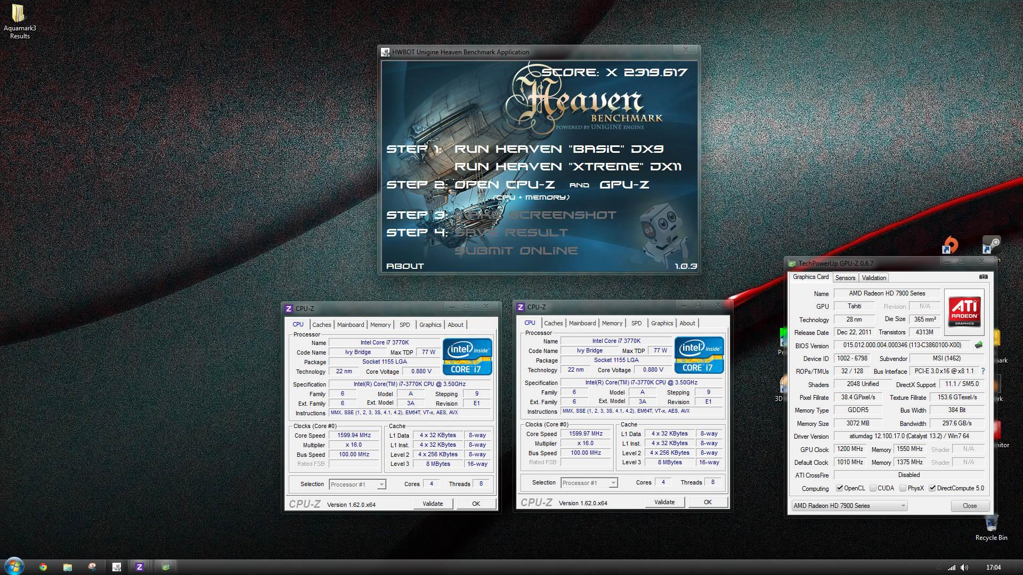Open Processor #1 selection dropdown in left CPU-Z
Screen dimensions: 1023x575
(357, 484)
